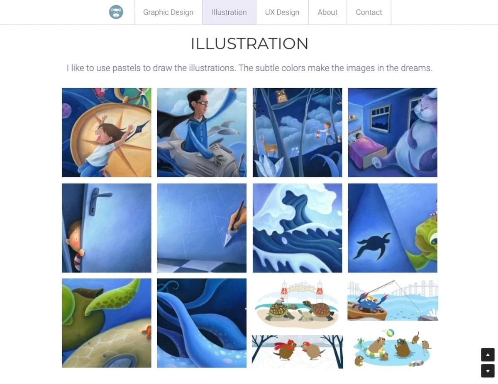Click the down arrow button

(488, 371)
